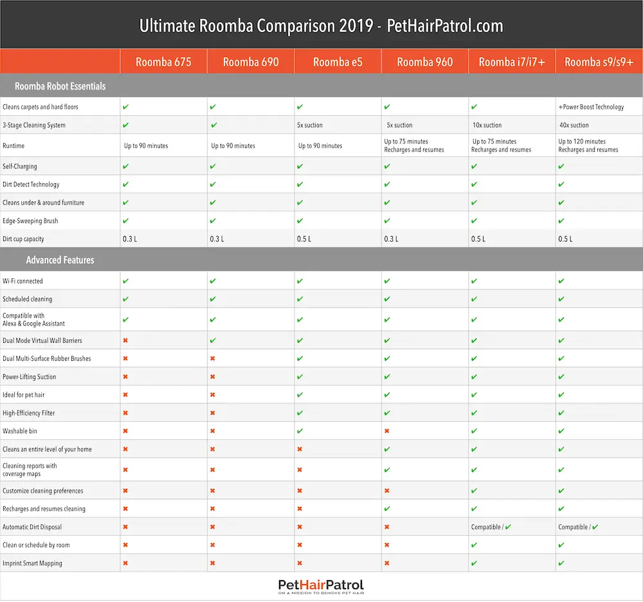This screenshot has width=643, height=602.
Task: Click Roomba 960 check for Dirt Detect Technology
Action: coord(386,184)
